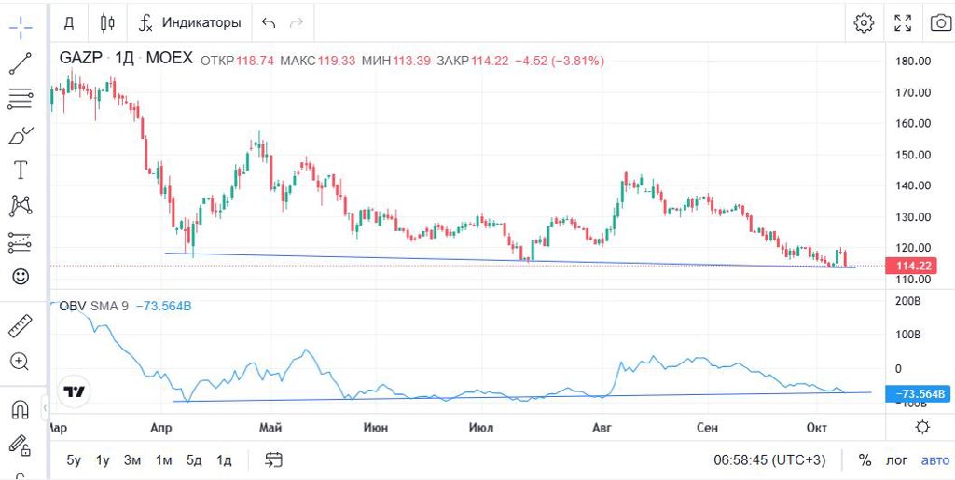Viewport: 955px width, 480px height.
Task: Click the Zoom In magnifier tool
Action: pos(21,361)
